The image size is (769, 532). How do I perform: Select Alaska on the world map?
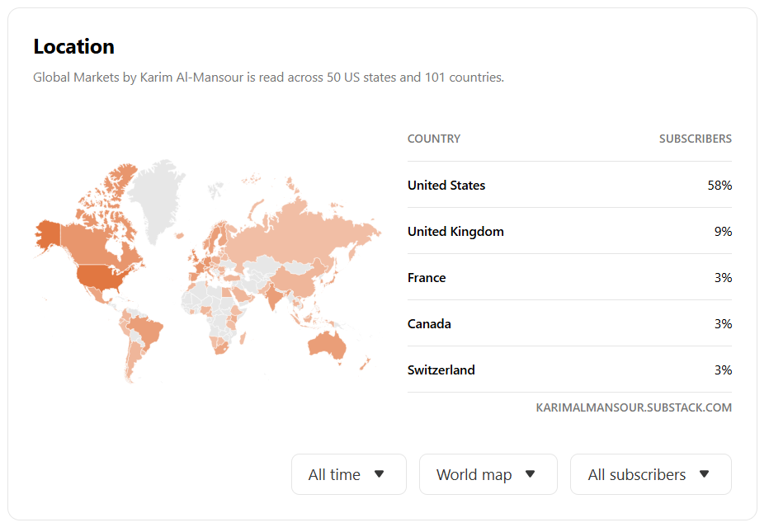(x=47, y=234)
